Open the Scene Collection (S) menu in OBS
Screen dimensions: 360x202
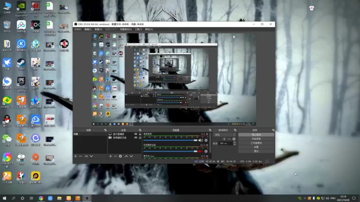[126, 29]
